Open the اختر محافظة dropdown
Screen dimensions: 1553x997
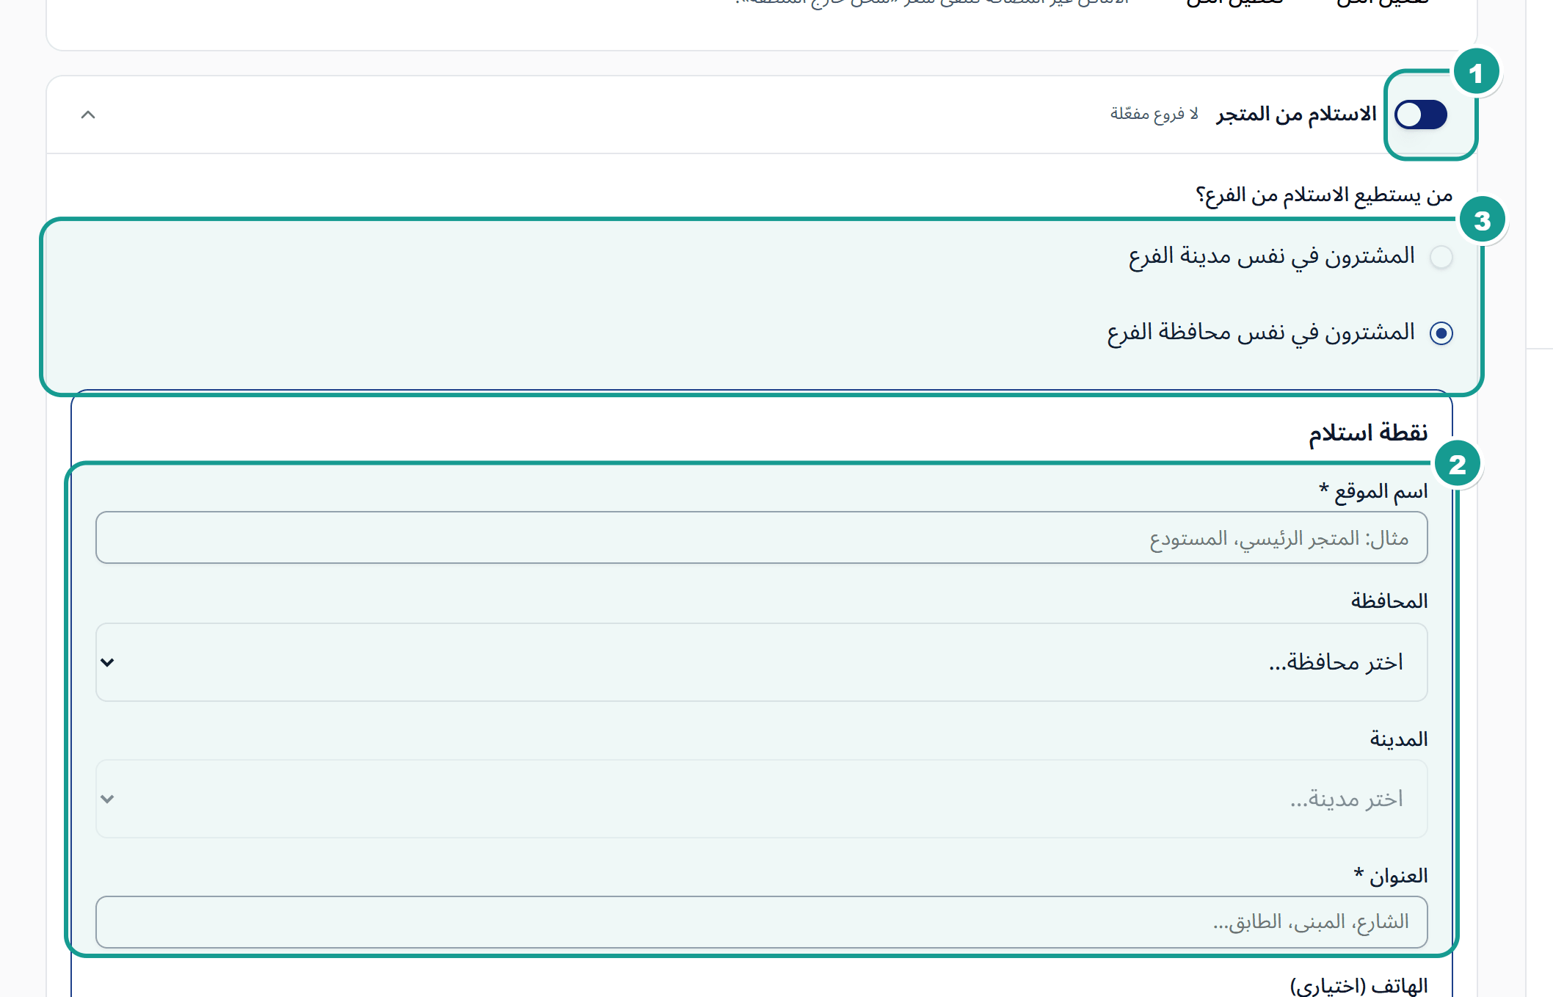(762, 662)
